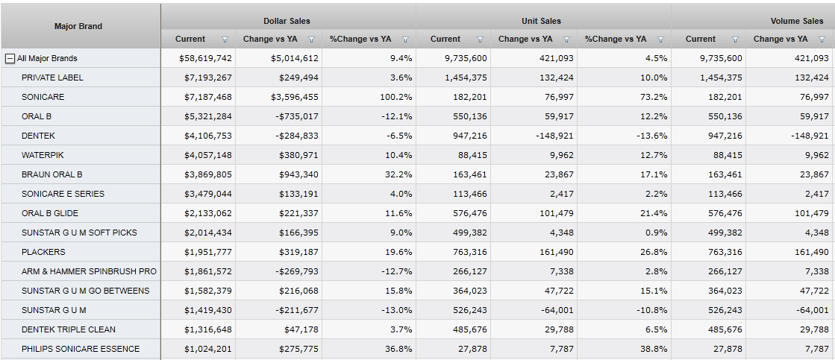Select the SONICARE brand row label
The image size is (835, 360).
pyautogui.click(x=43, y=97)
